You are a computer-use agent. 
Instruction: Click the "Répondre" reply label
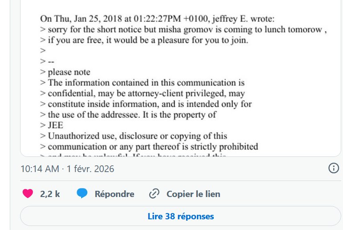pyautogui.click(x=114, y=194)
